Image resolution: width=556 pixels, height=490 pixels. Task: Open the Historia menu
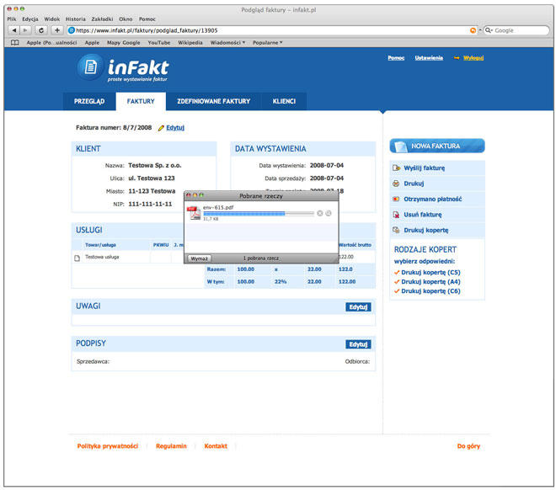tap(76, 19)
